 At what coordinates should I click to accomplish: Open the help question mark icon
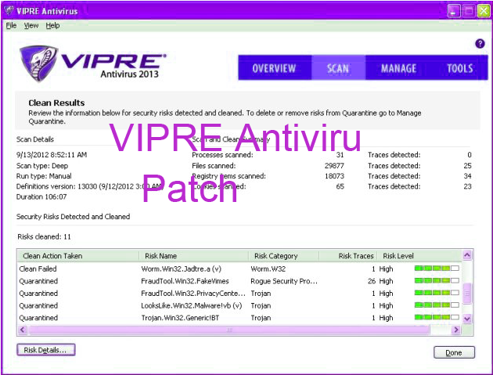(x=480, y=43)
